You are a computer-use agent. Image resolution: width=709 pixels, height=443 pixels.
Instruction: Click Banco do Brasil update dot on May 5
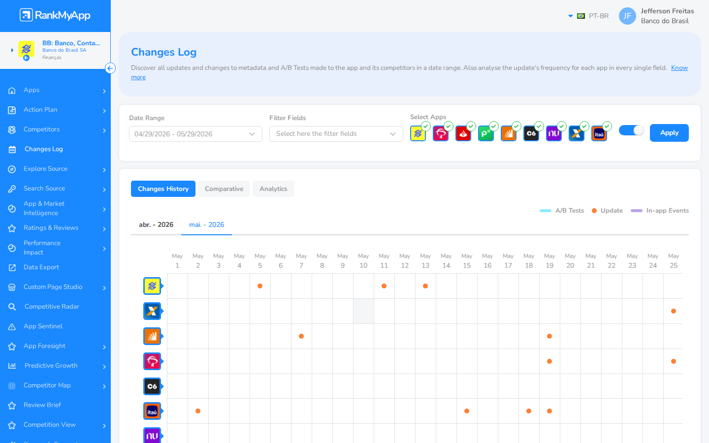pyautogui.click(x=260, y=286)
